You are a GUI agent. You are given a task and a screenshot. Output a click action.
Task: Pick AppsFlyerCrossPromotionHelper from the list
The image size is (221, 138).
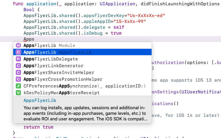(83, 79)
